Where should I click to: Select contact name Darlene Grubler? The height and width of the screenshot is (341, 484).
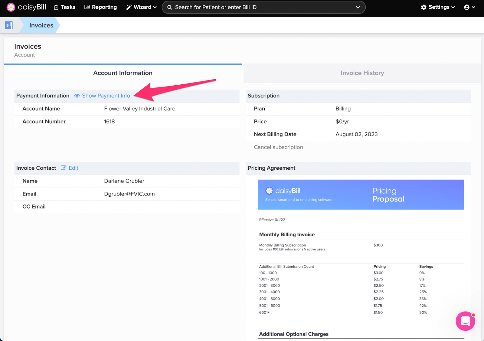click(124, 181)
